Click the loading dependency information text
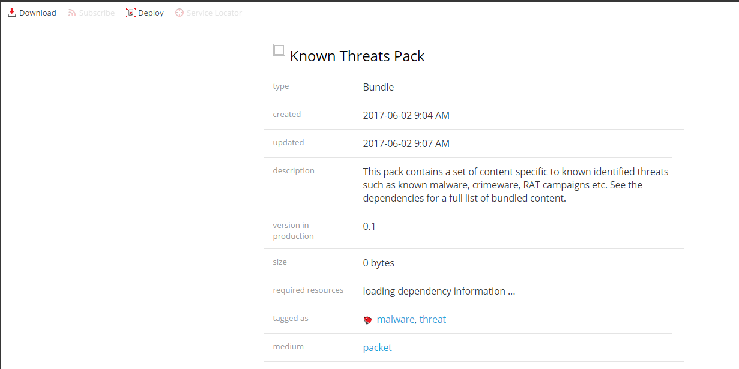The image size is (739, 369). tap(439, 291)
